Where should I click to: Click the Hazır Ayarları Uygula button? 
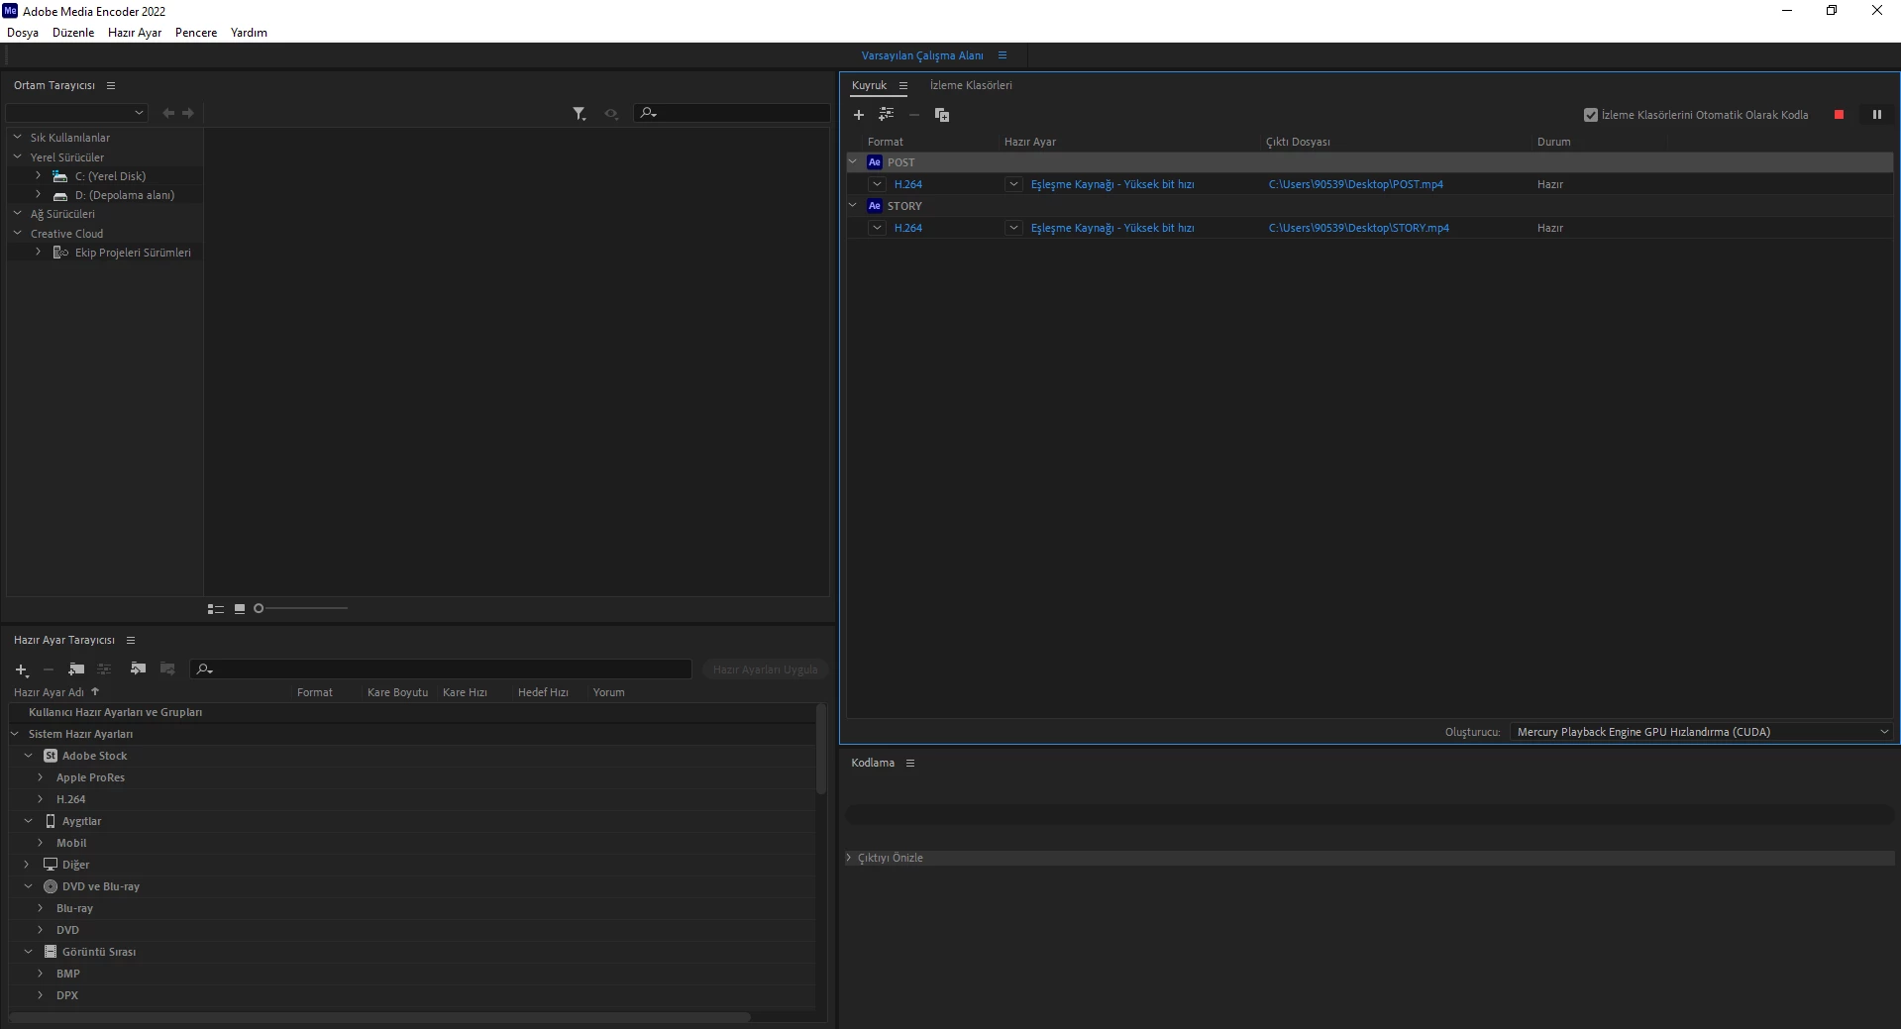765,669
